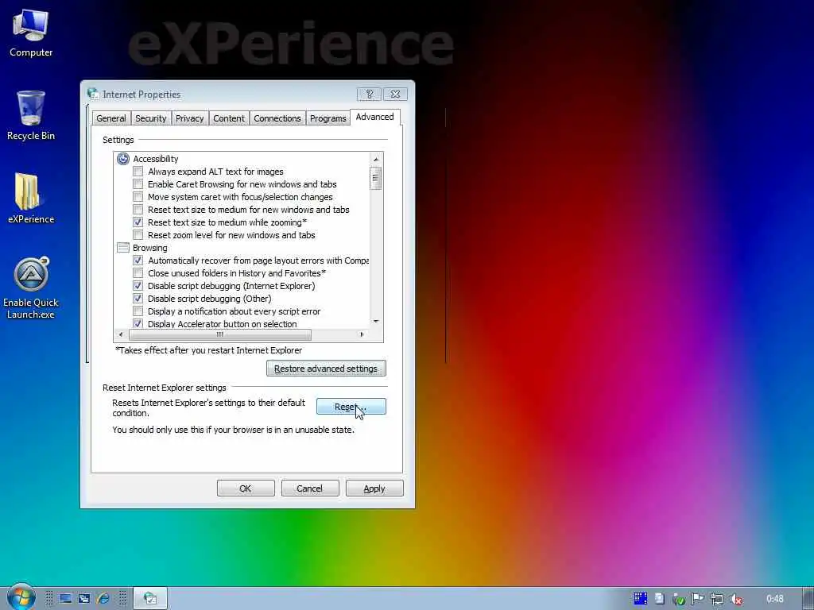Click the Cancel button
This screenshot has width=814, height=610.
pyautogui.click(x=310, y=488)
